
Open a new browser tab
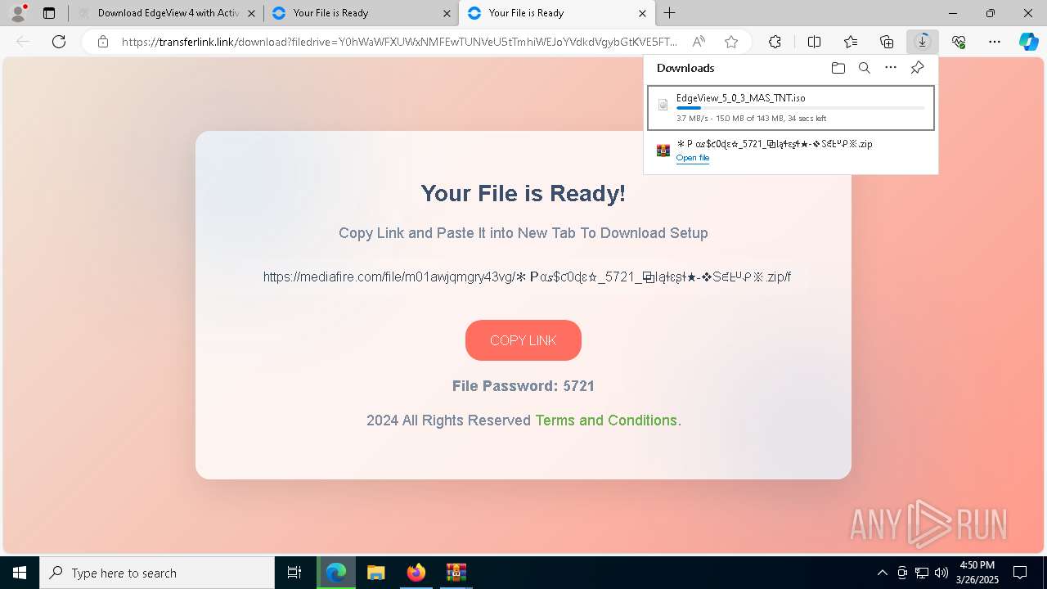pyautogui.click(x=669, y=13)
